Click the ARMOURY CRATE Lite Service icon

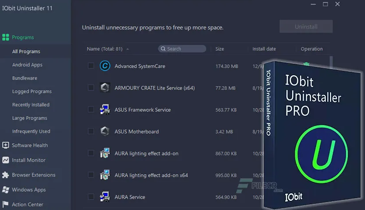click(x=105, y=88)
